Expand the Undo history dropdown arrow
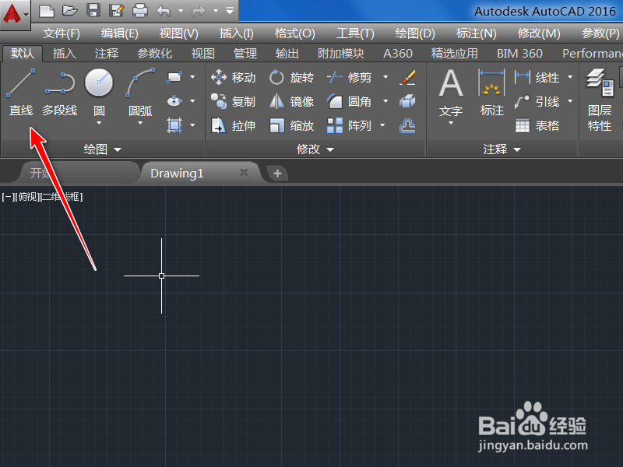This screenshot has height=467, width=623. (181, 11)
